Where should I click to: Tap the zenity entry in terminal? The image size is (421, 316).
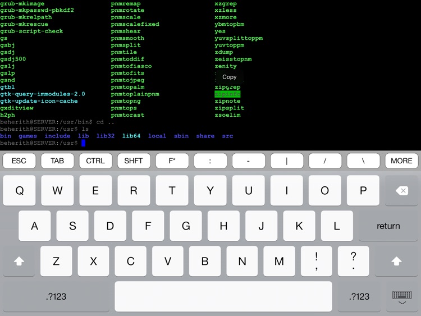pyautogui.click(x=226, y=66)
